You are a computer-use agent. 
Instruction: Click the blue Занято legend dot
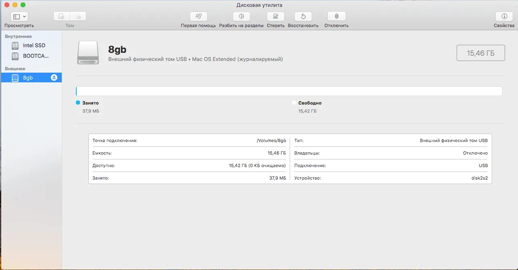coord(78,103)
